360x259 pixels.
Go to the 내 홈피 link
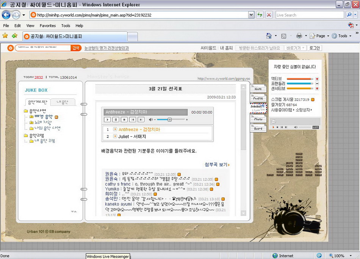click(x=226, y=48)
